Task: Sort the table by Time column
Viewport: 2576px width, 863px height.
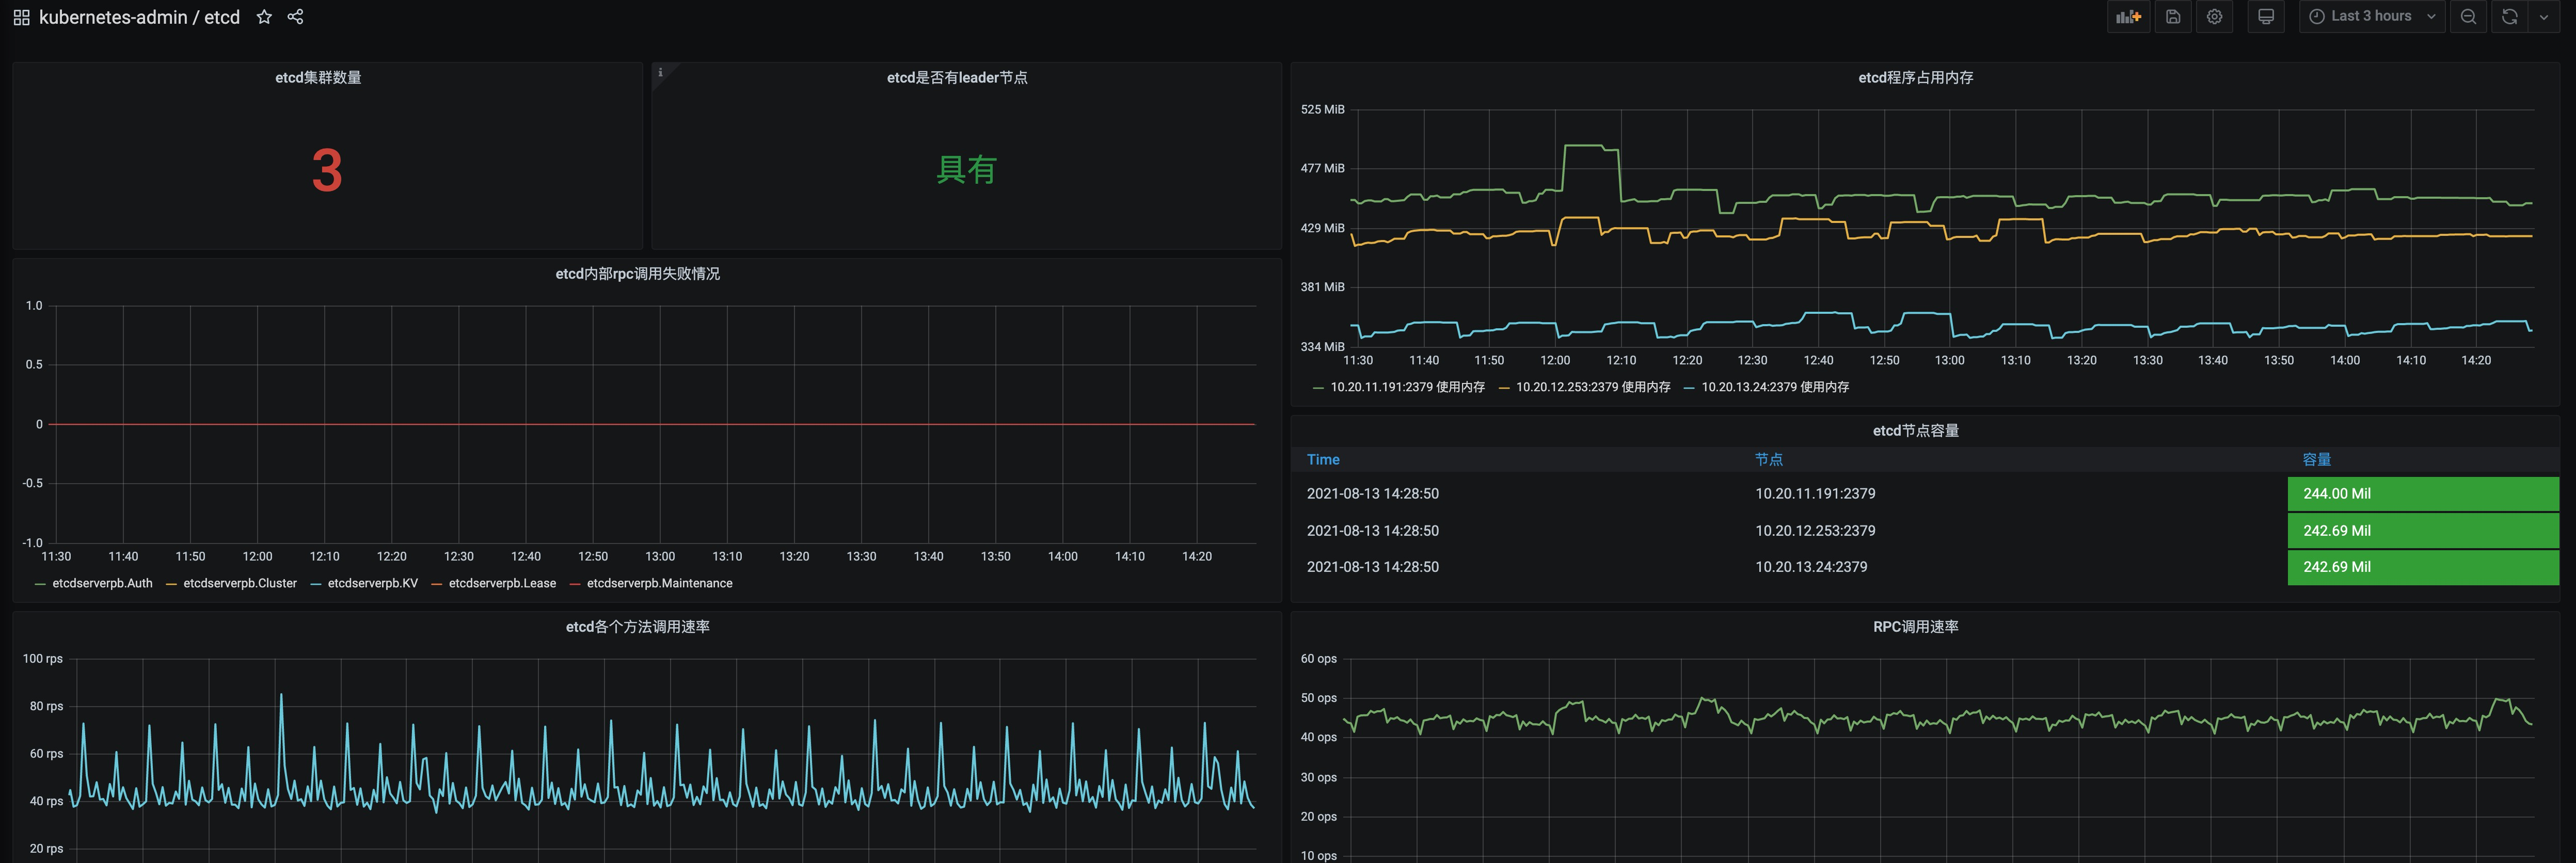Action: [x=1323, y=459]
